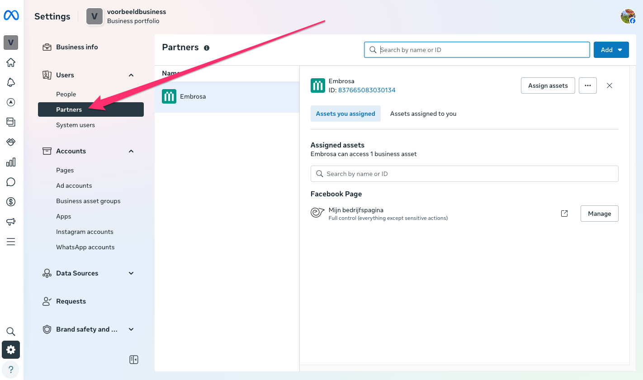Image resolution: width=643 pixels, height=380 pixels.
Task: Open the compass icon in left rail
Action: 11,102
